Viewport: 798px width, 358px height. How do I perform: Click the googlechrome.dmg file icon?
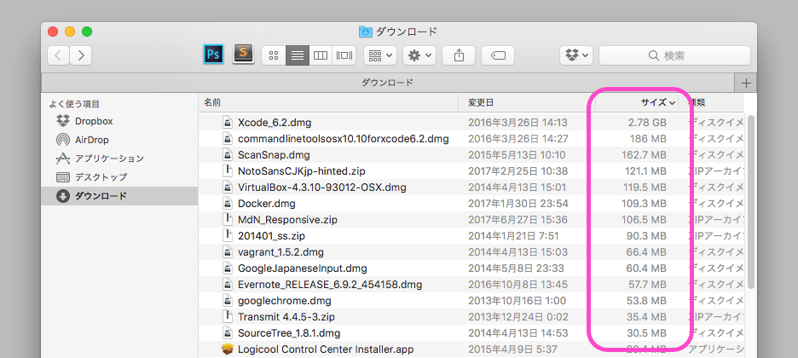tap(228, 301)
